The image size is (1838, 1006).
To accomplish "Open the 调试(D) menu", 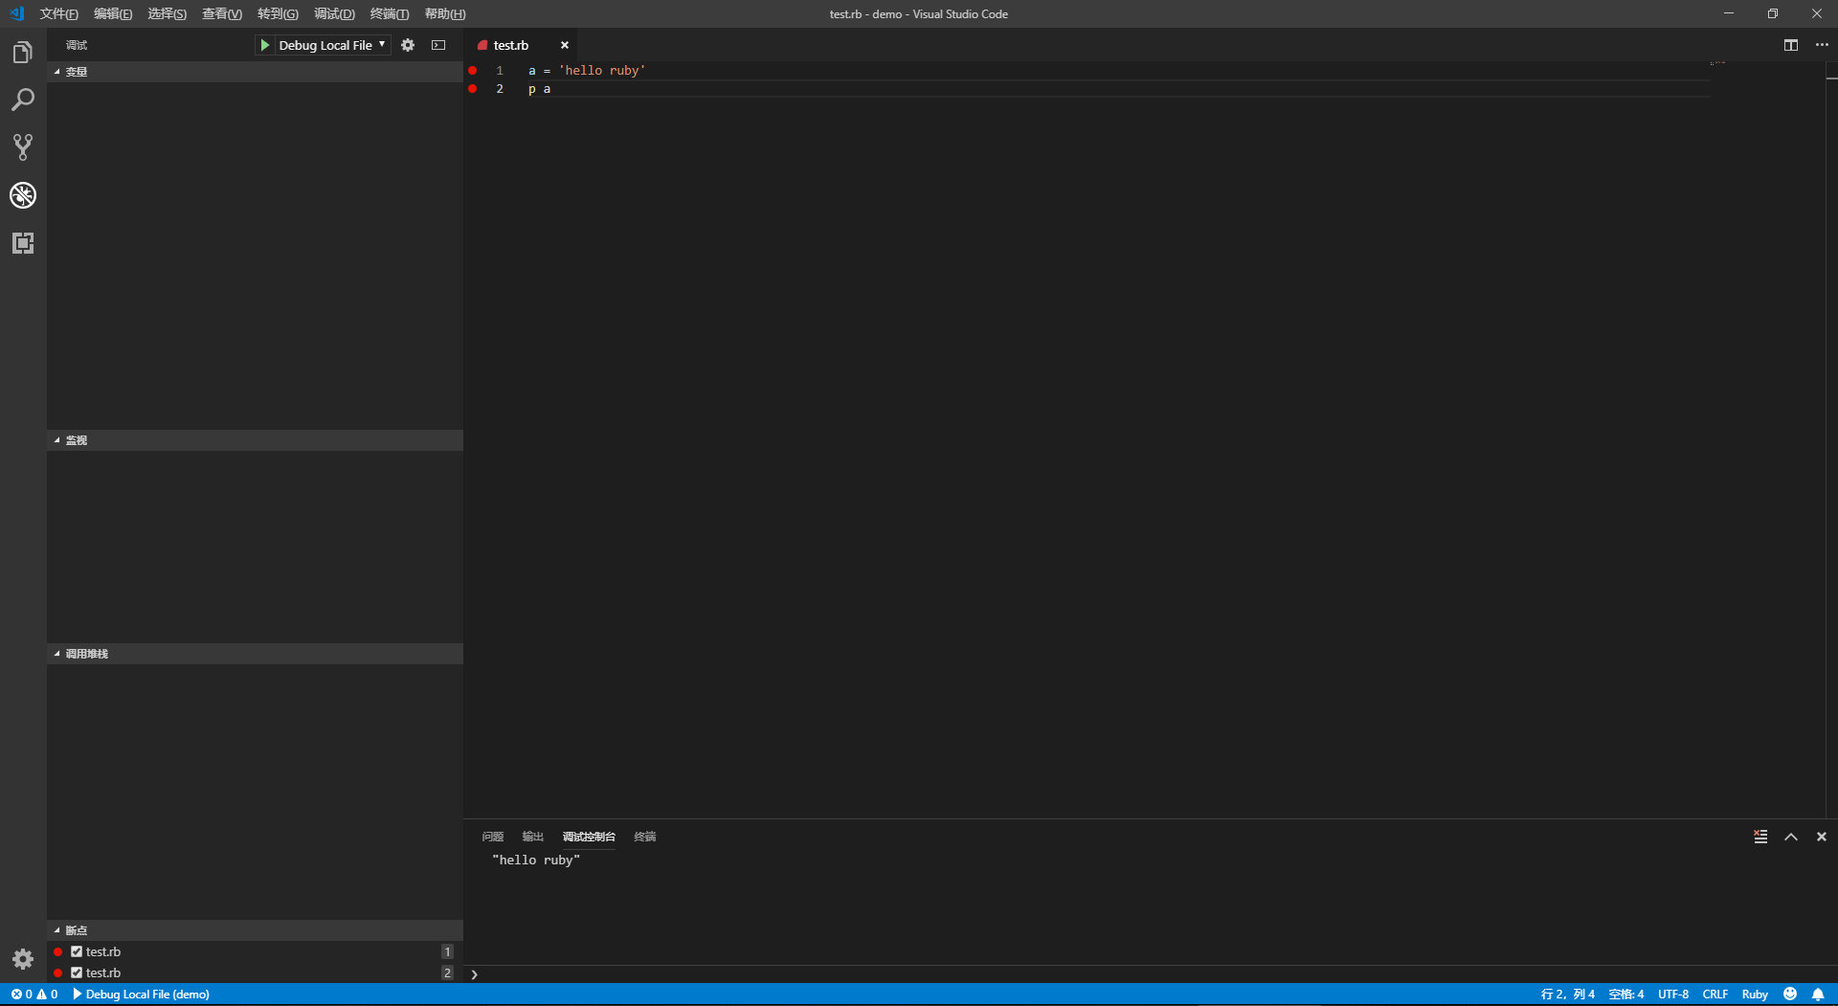I will [334, 13].
